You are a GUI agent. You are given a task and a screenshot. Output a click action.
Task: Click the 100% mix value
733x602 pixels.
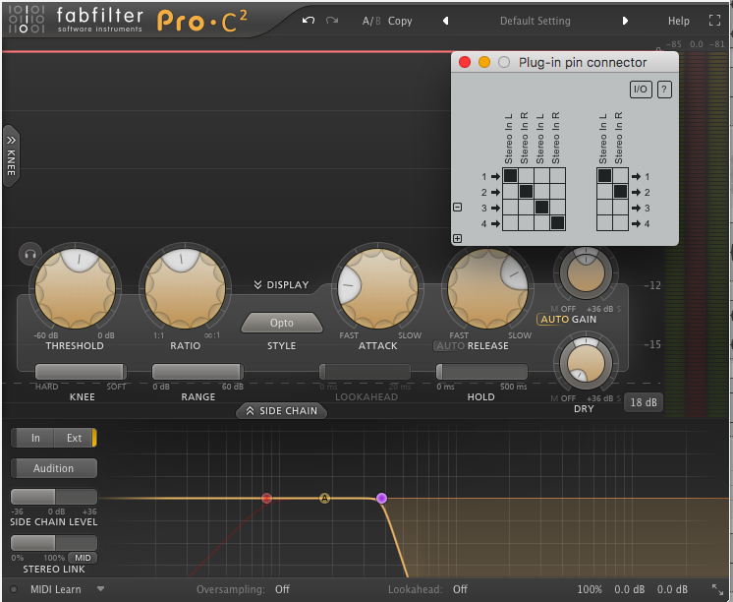(589, 589)
